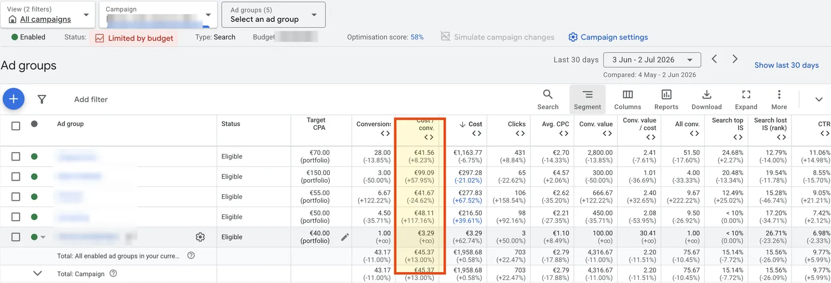Viewport: 831px width, 283px height.
Task: Open the View (2 filters) dropdown
Action: tap(48, 15)
